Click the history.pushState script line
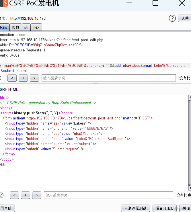Screen dimensions: 191x212 (x=36, y=113)
